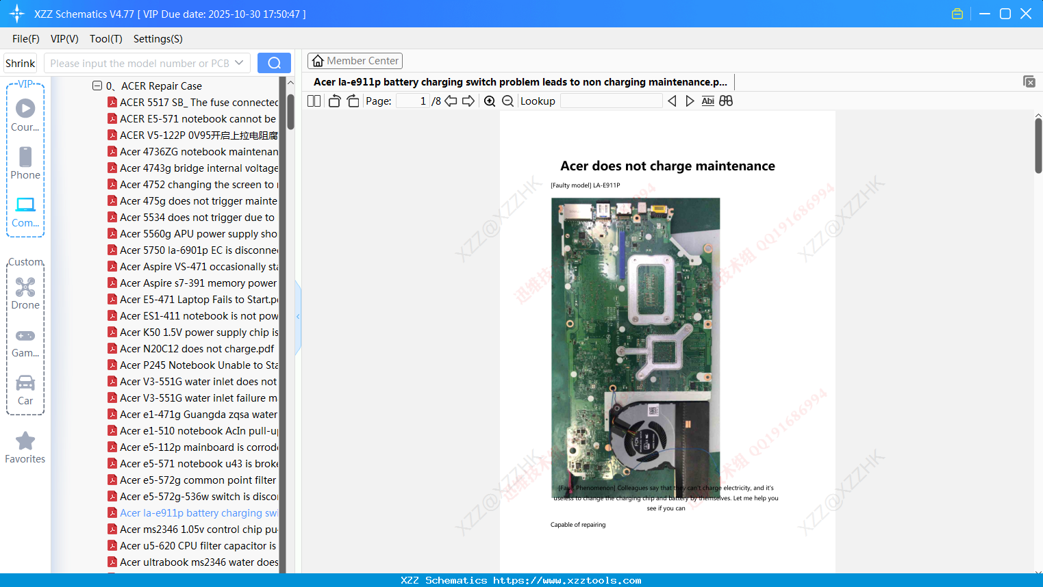Click the Shrink button
Viewport: 1043px width, 587px height.
[21, 63]
